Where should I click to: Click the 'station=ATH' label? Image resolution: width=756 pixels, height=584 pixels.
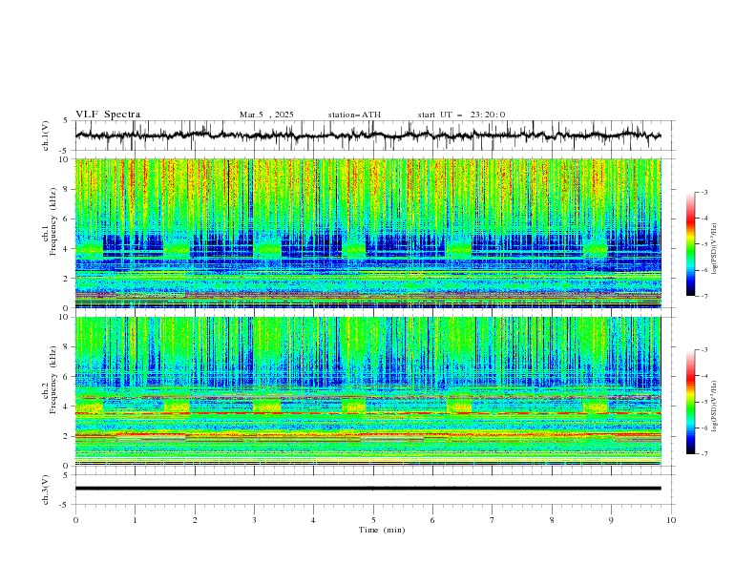coord(354,115)
